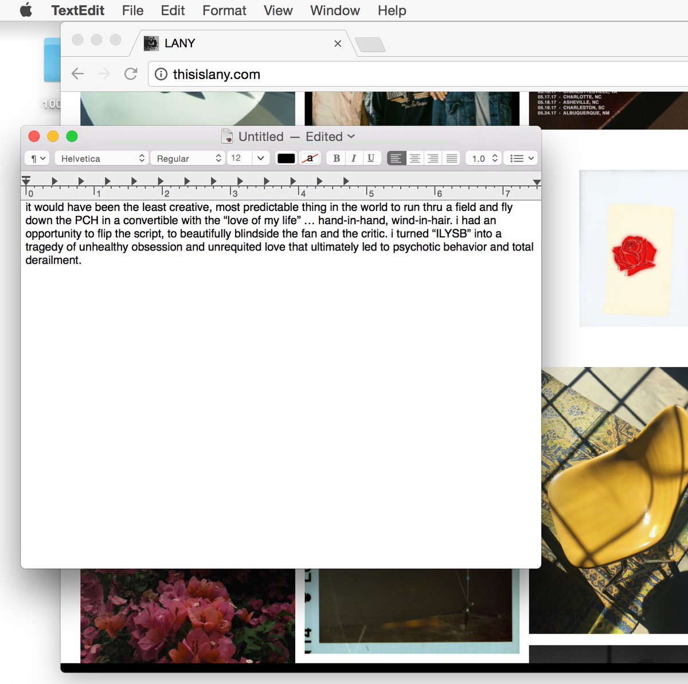Open the Apple menu
This screenshot has height=684, width=688.
[26, 10]
